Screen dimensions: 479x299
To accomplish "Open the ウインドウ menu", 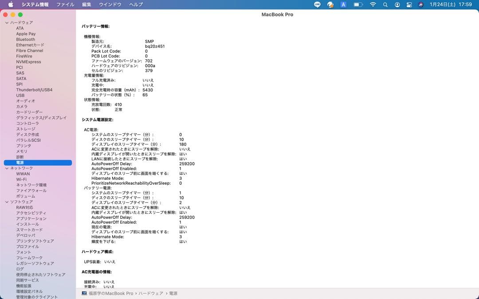I will 111,4.
